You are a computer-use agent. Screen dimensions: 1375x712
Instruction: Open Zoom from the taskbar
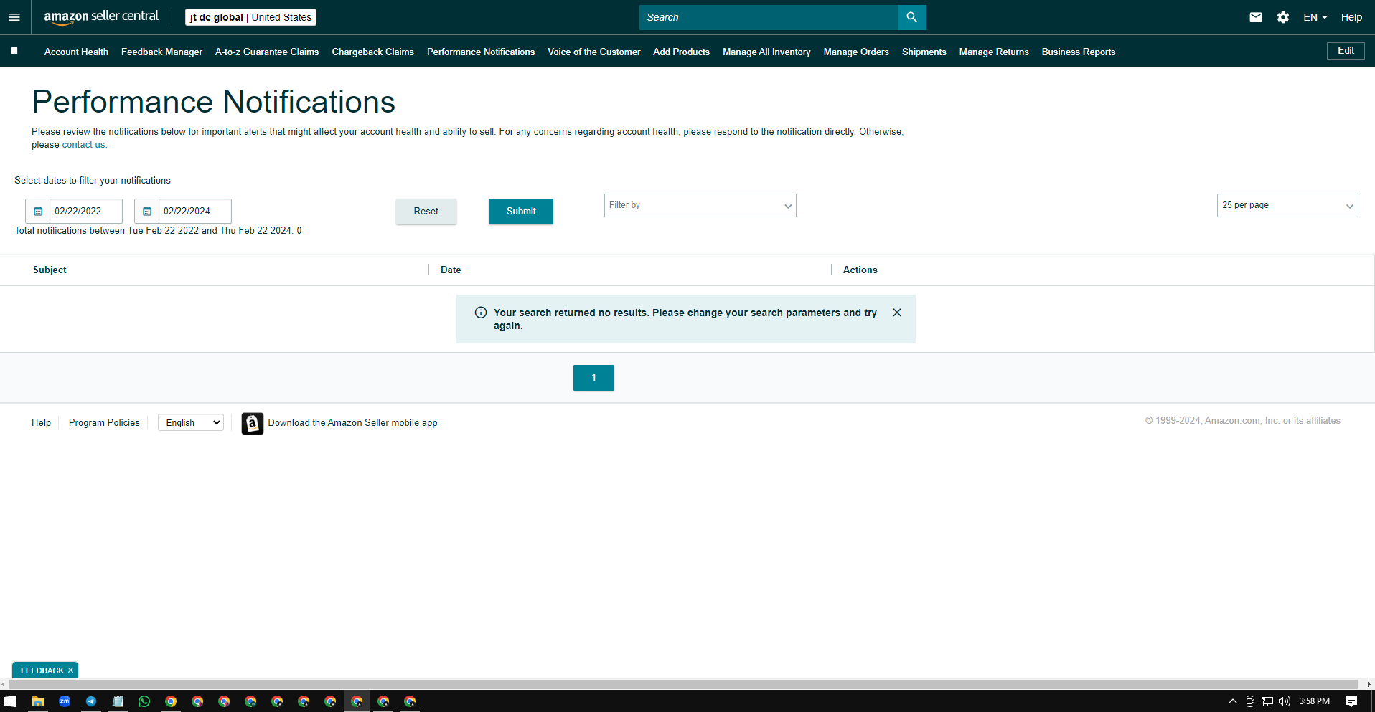click(65, 701)
